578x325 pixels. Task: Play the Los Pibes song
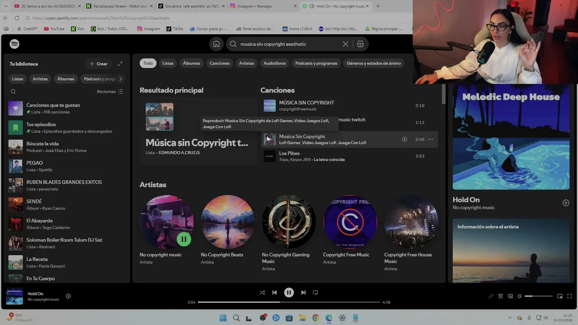270,156
